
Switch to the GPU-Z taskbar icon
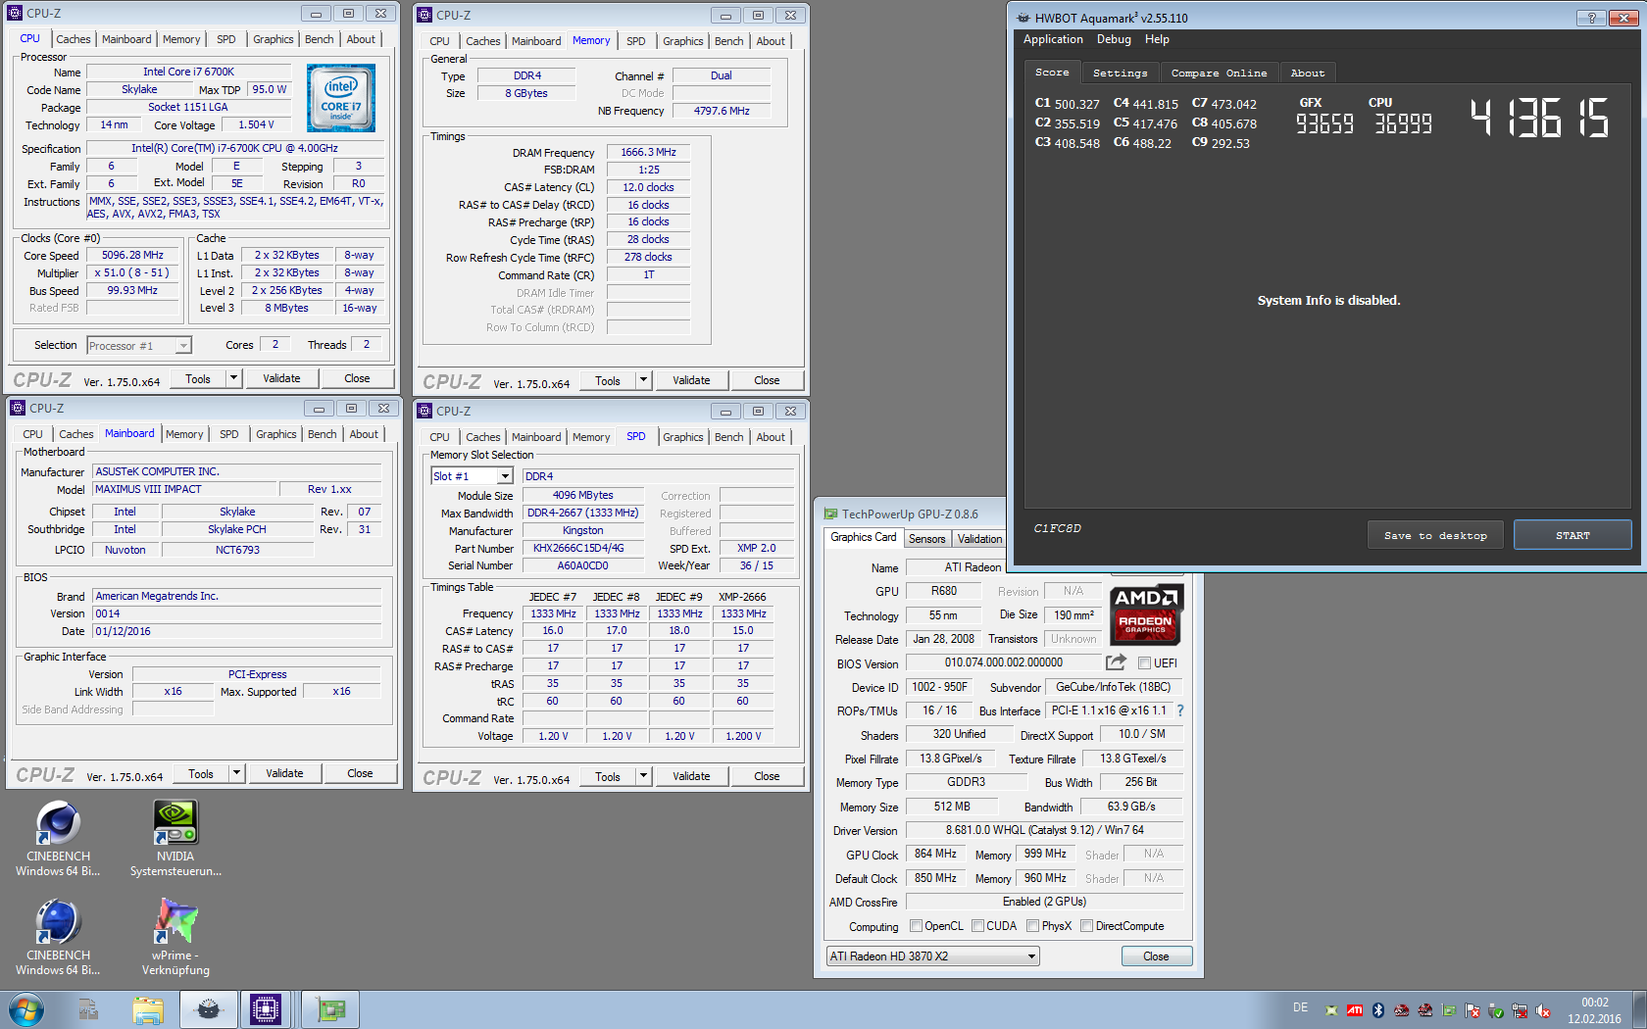pos(330,1009)
